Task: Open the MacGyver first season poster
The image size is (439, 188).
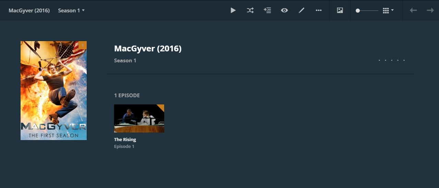Action: 53,90
